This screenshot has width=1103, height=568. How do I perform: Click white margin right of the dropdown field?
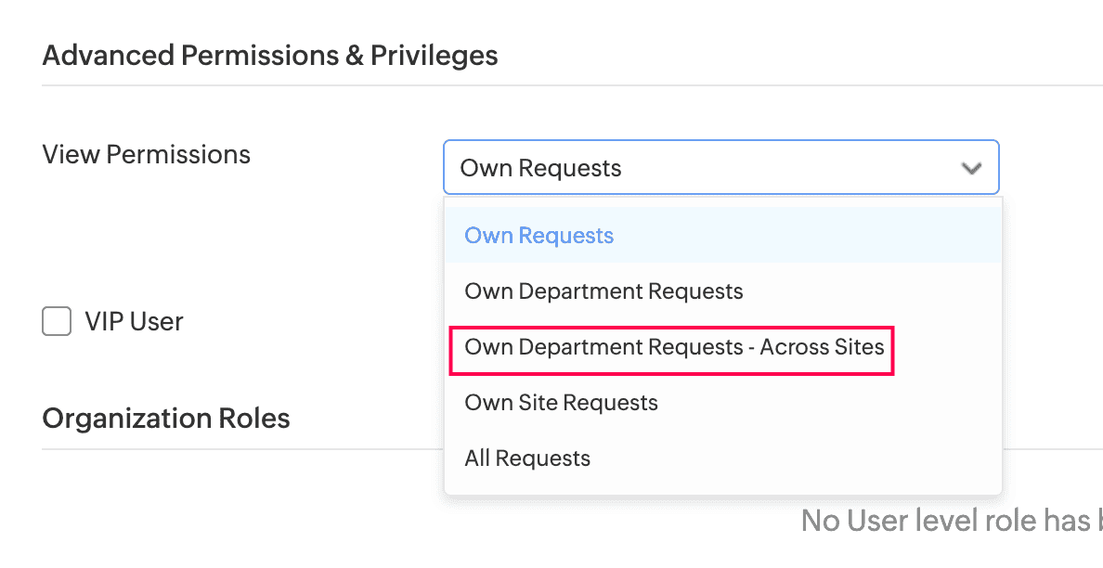coord(1049,168)
